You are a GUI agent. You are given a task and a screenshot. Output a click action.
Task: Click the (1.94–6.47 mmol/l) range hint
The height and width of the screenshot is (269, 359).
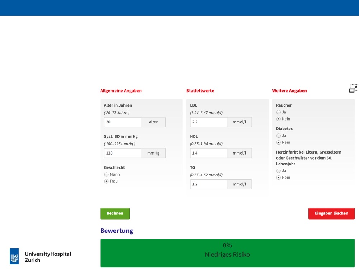click(x=206, y=113)
